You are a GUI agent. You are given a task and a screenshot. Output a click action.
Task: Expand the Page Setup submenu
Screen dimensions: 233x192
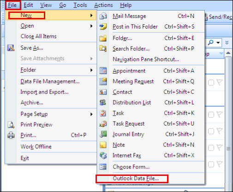(x=91, y=114)
